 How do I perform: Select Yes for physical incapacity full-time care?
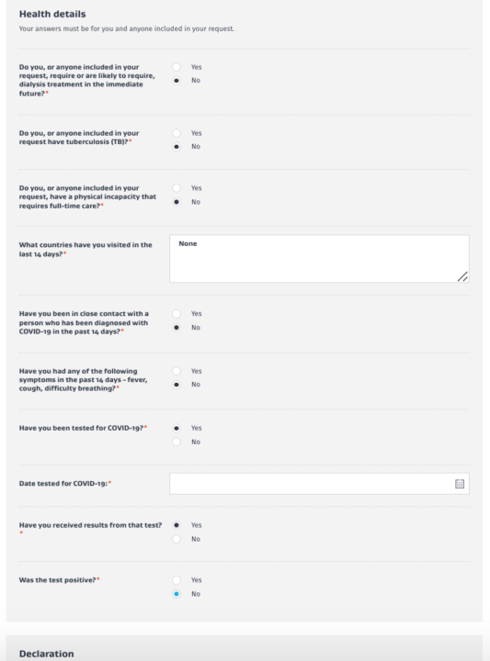pyautogui.click(x=177, y=188)
